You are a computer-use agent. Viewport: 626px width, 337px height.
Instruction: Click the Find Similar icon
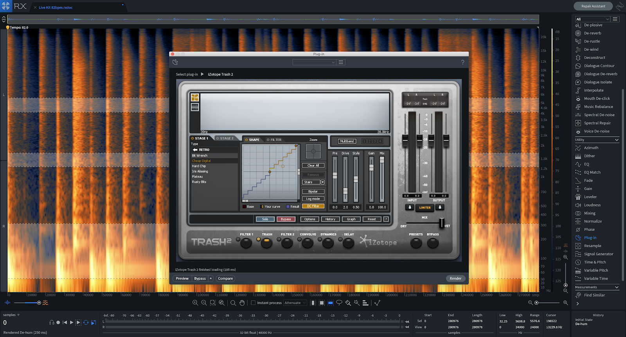pyautogui.click(x=578, y=295)
